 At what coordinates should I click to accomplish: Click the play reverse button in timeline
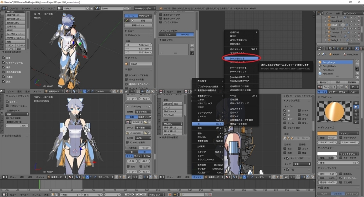(134, 195)
